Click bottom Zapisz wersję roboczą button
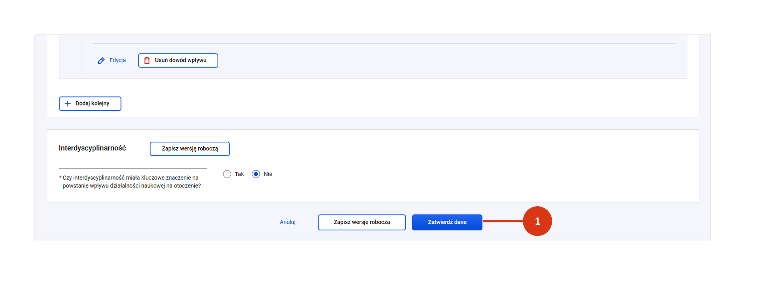 [362, 222]
